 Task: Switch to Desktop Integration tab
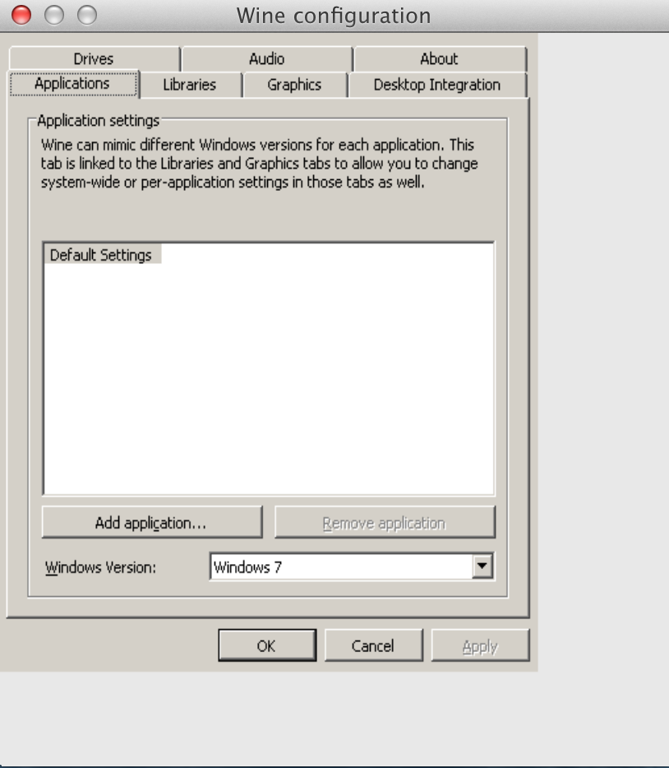pos(436,85)
